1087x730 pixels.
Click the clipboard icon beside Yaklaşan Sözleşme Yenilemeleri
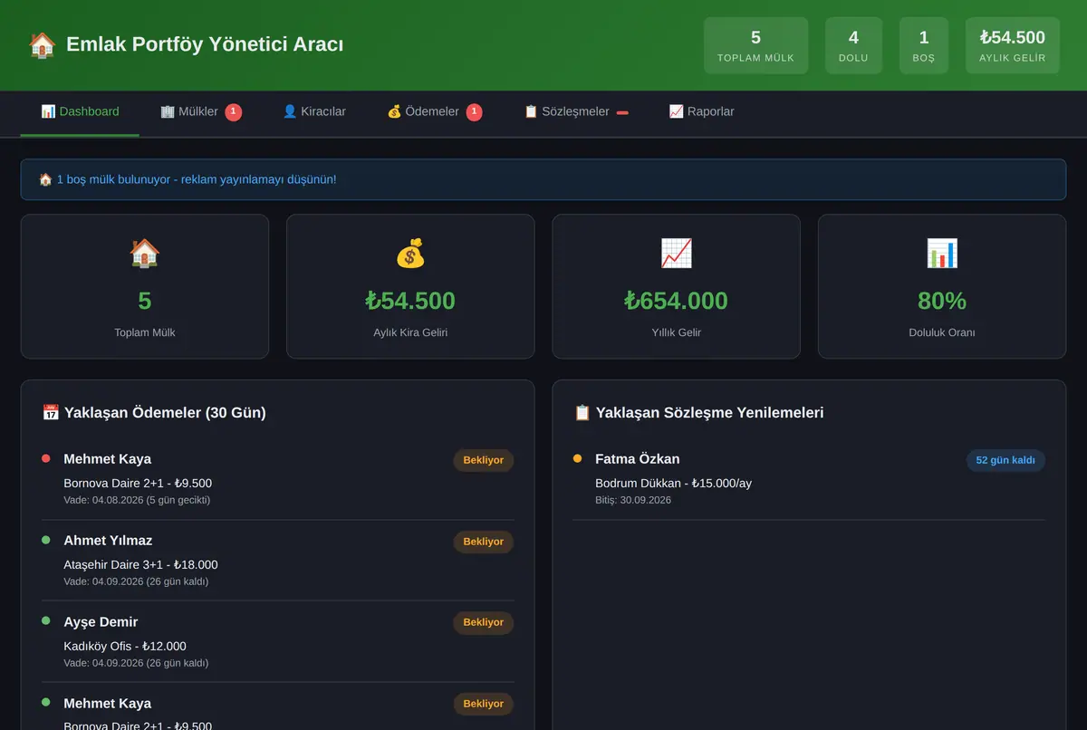click(582, 413)
